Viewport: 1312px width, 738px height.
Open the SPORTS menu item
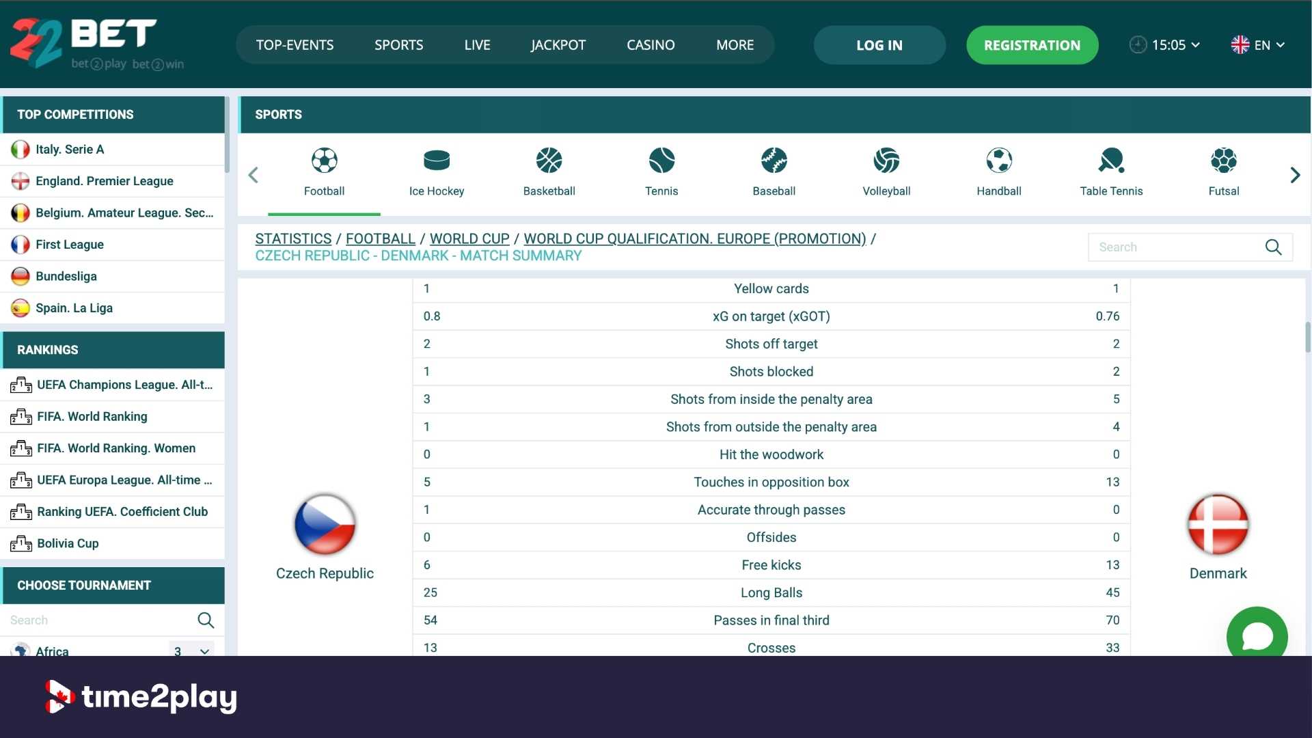(398, 45)
